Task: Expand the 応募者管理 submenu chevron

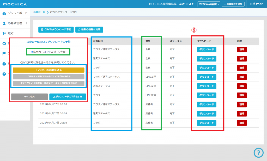Action: click(x=27, y=23)
